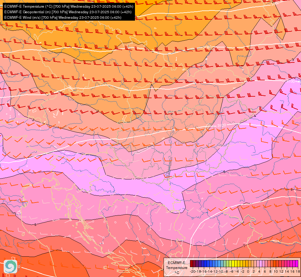Viewport: 301px width, 277px height.
Task: Click the legend tick label 10
Action: coord(276,272)
